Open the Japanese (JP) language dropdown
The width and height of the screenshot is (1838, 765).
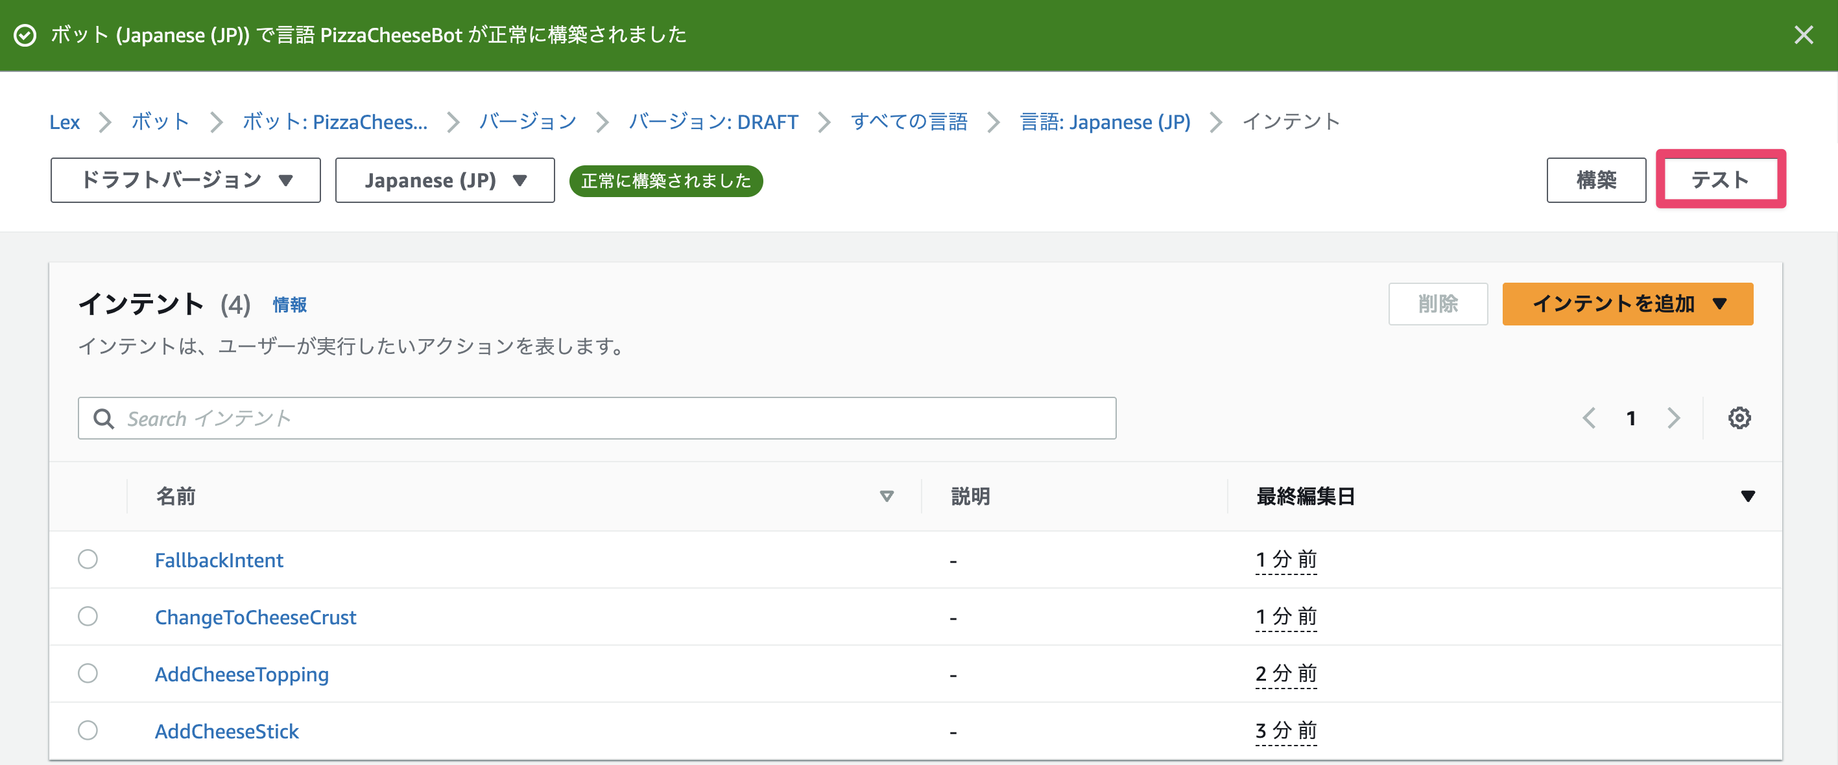(x=444, y=180)
